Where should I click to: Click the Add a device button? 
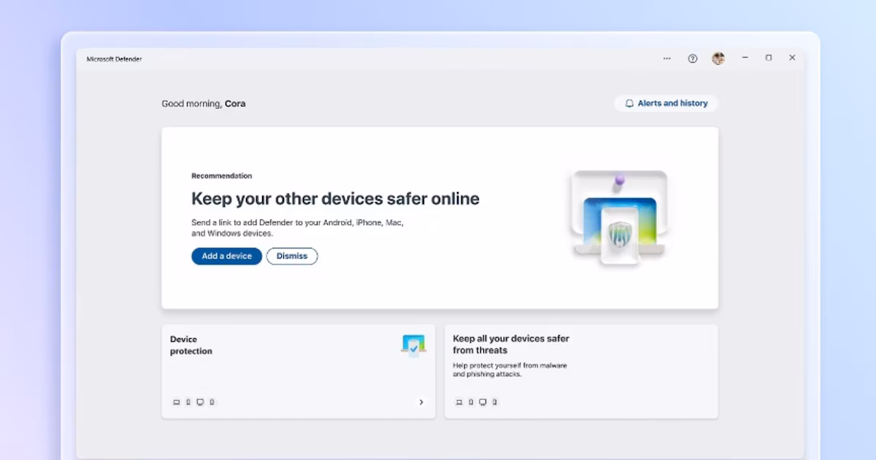click(x=226, y=256)
